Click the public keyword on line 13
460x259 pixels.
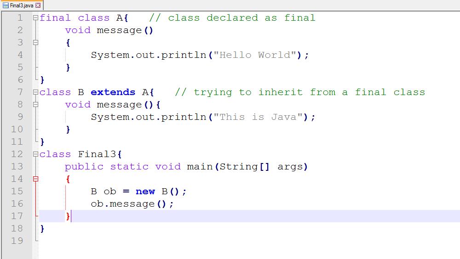pyautogui.click(x=84, y=167)
